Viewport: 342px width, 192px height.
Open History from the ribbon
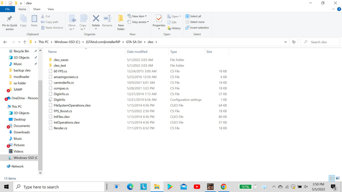(x=174, y=28)
